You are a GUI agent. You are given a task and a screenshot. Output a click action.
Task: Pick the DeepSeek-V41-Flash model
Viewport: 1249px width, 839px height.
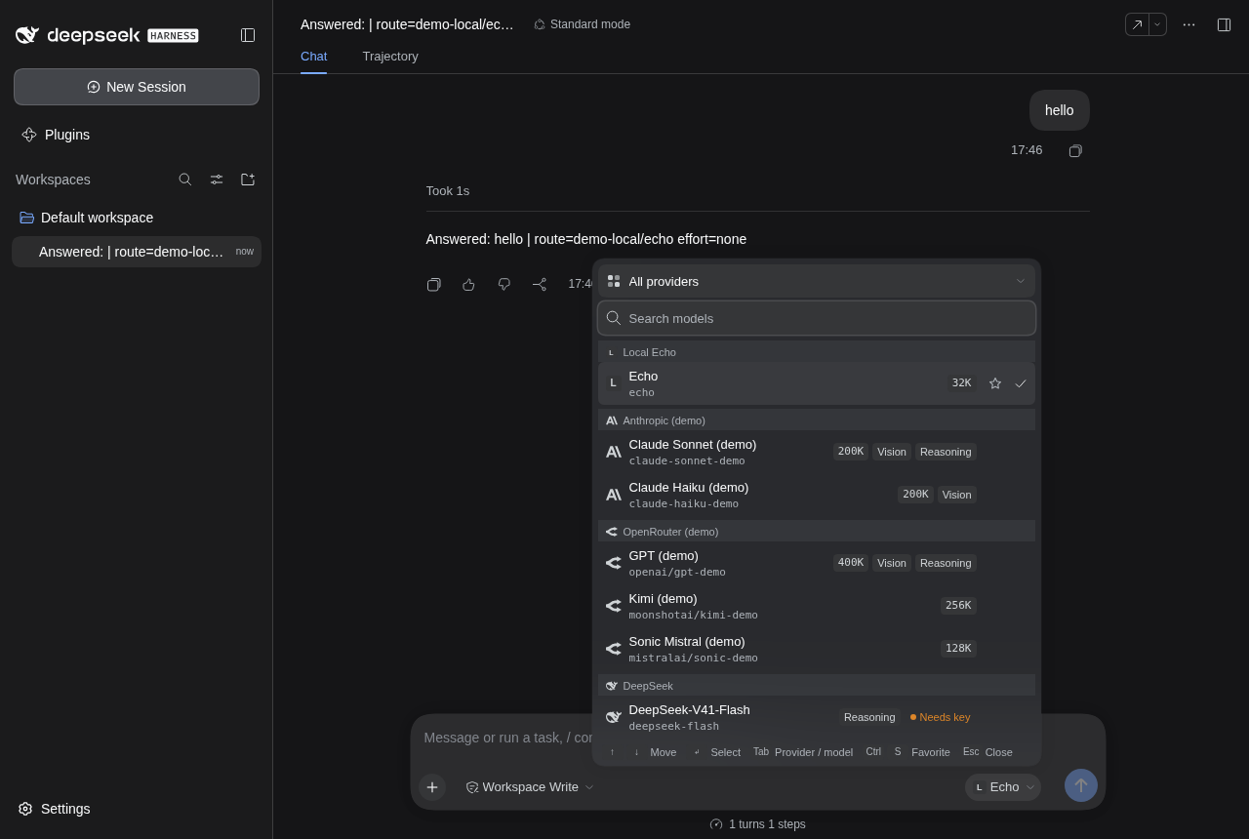[817, 717]
